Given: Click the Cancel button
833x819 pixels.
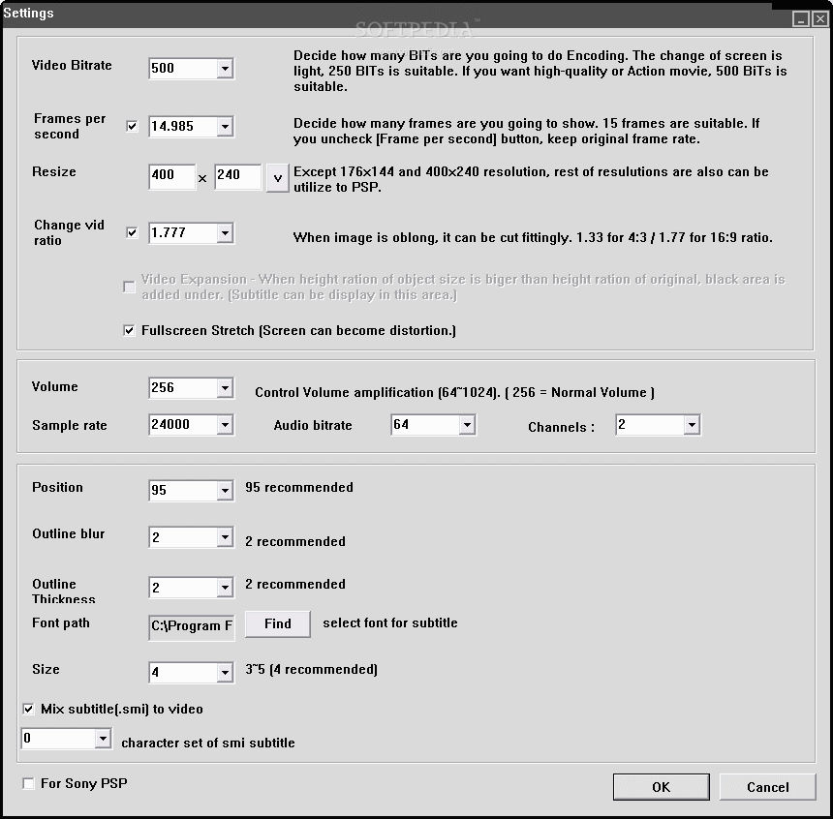Looking at the screenshot, I should click(768, 787).
